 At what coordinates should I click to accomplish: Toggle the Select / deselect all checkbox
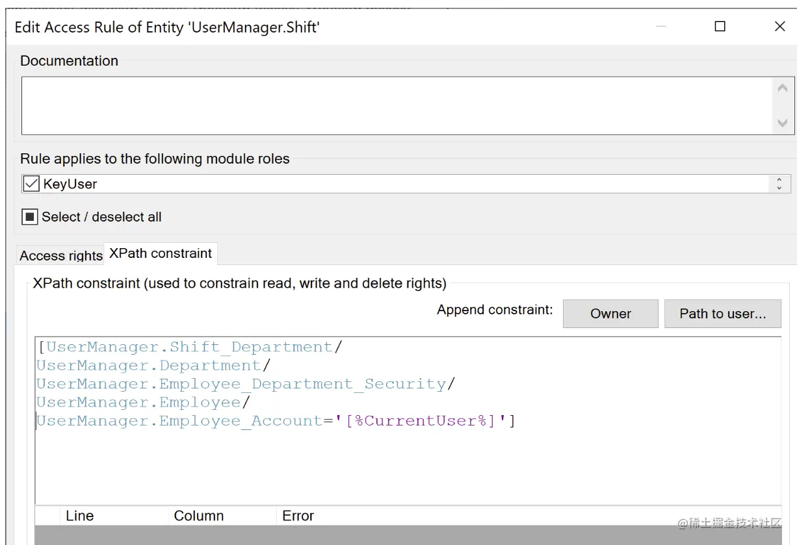point(29,217)
